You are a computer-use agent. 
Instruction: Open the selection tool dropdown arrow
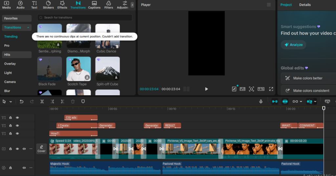(x=10, y=102)
